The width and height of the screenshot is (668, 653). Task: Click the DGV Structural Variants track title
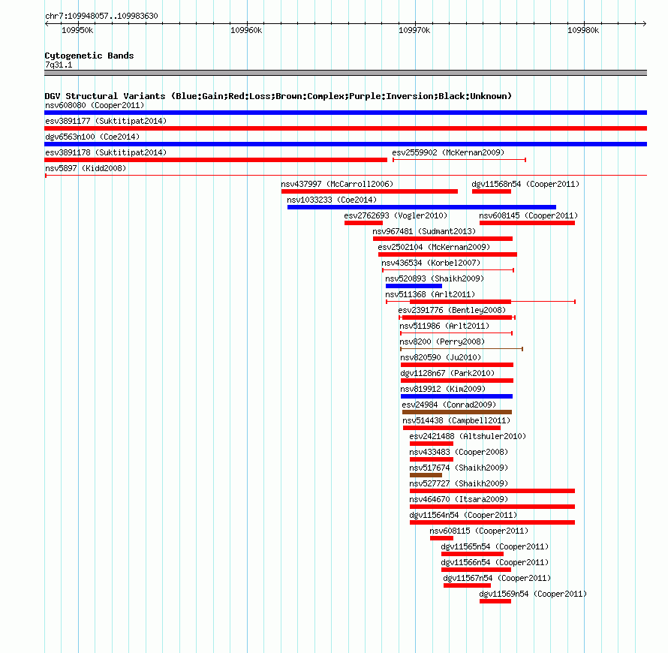point(278,96)
